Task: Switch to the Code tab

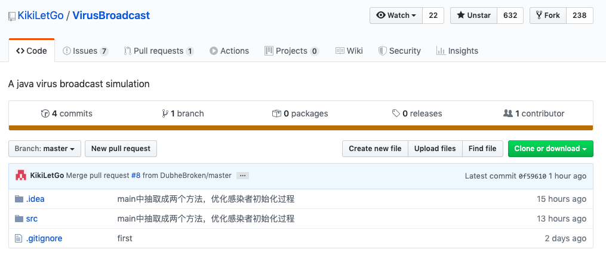Action: [x=32, y=51]
